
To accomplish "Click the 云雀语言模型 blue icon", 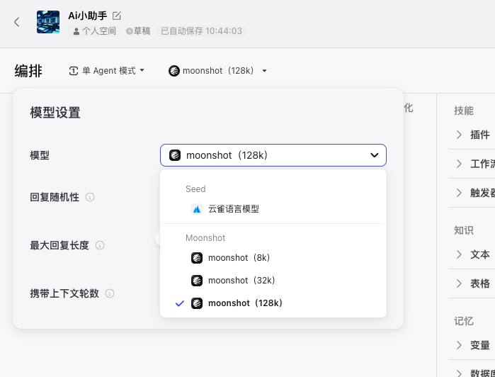I will coord(197,209).
